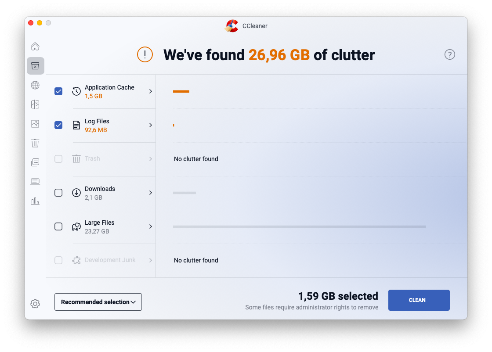Expand the Large Files category chevron
This screenshot has width=492, height=352.
(x=151, y=226)
